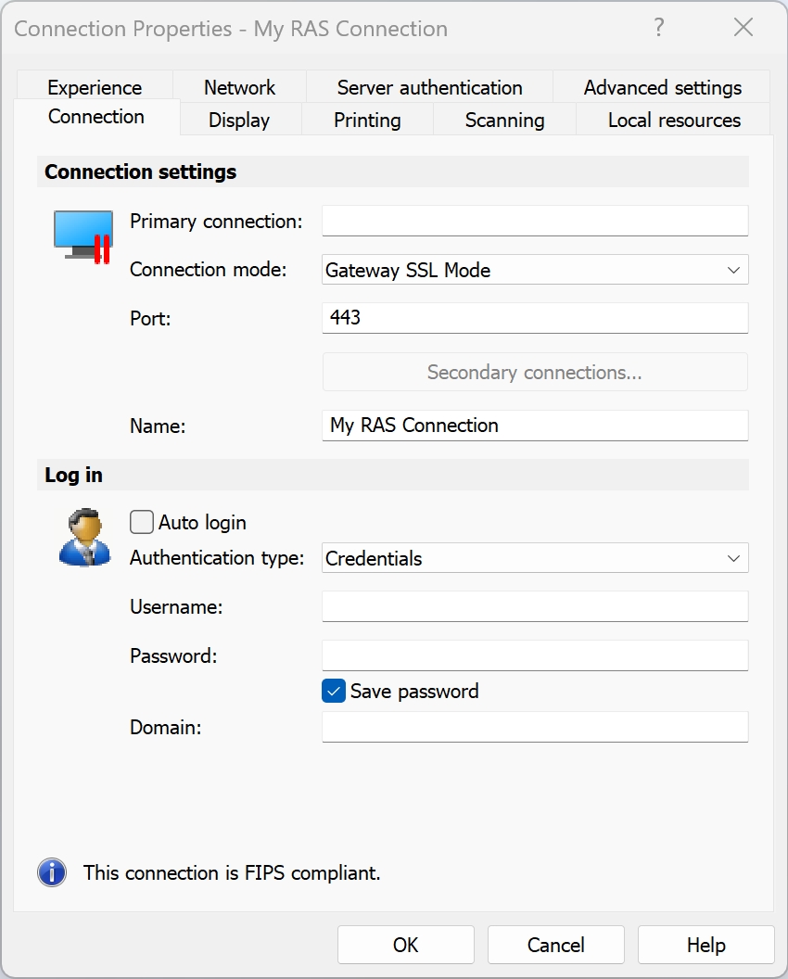788x979 pixels.
Task: Click the Cancel button
Action: (x=555, y=945)
